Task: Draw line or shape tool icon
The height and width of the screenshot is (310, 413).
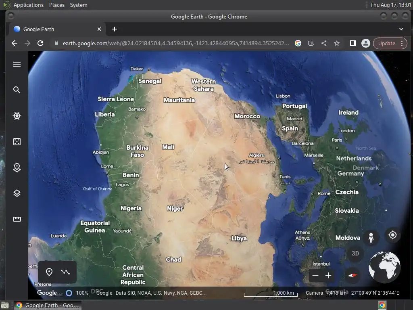Action: point(65,272)
